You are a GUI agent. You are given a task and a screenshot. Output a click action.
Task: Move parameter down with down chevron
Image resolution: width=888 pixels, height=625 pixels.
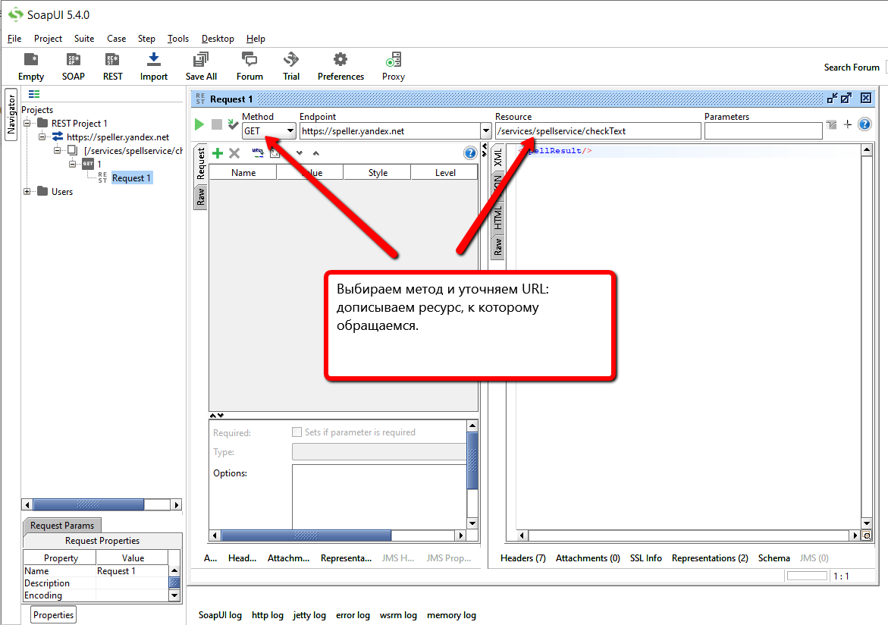300,153
